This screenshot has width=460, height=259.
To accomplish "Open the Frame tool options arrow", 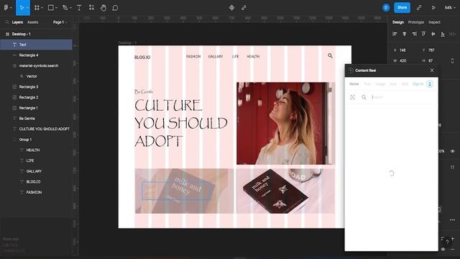I will click(42, 8).
